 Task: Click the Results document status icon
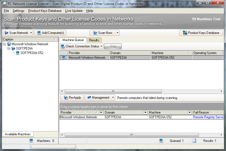[194, 141]
